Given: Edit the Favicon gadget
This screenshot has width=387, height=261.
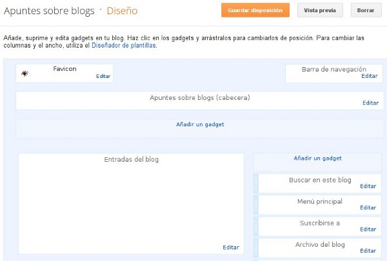Looking at the screenshot, I should pos(103,76).
